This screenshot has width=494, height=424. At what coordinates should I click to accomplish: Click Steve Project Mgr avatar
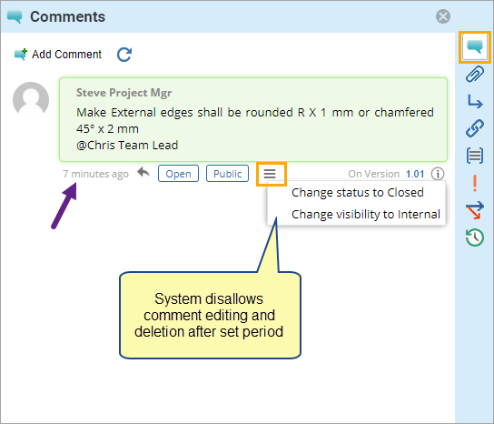pyautogui.click(x=31, y=100)
